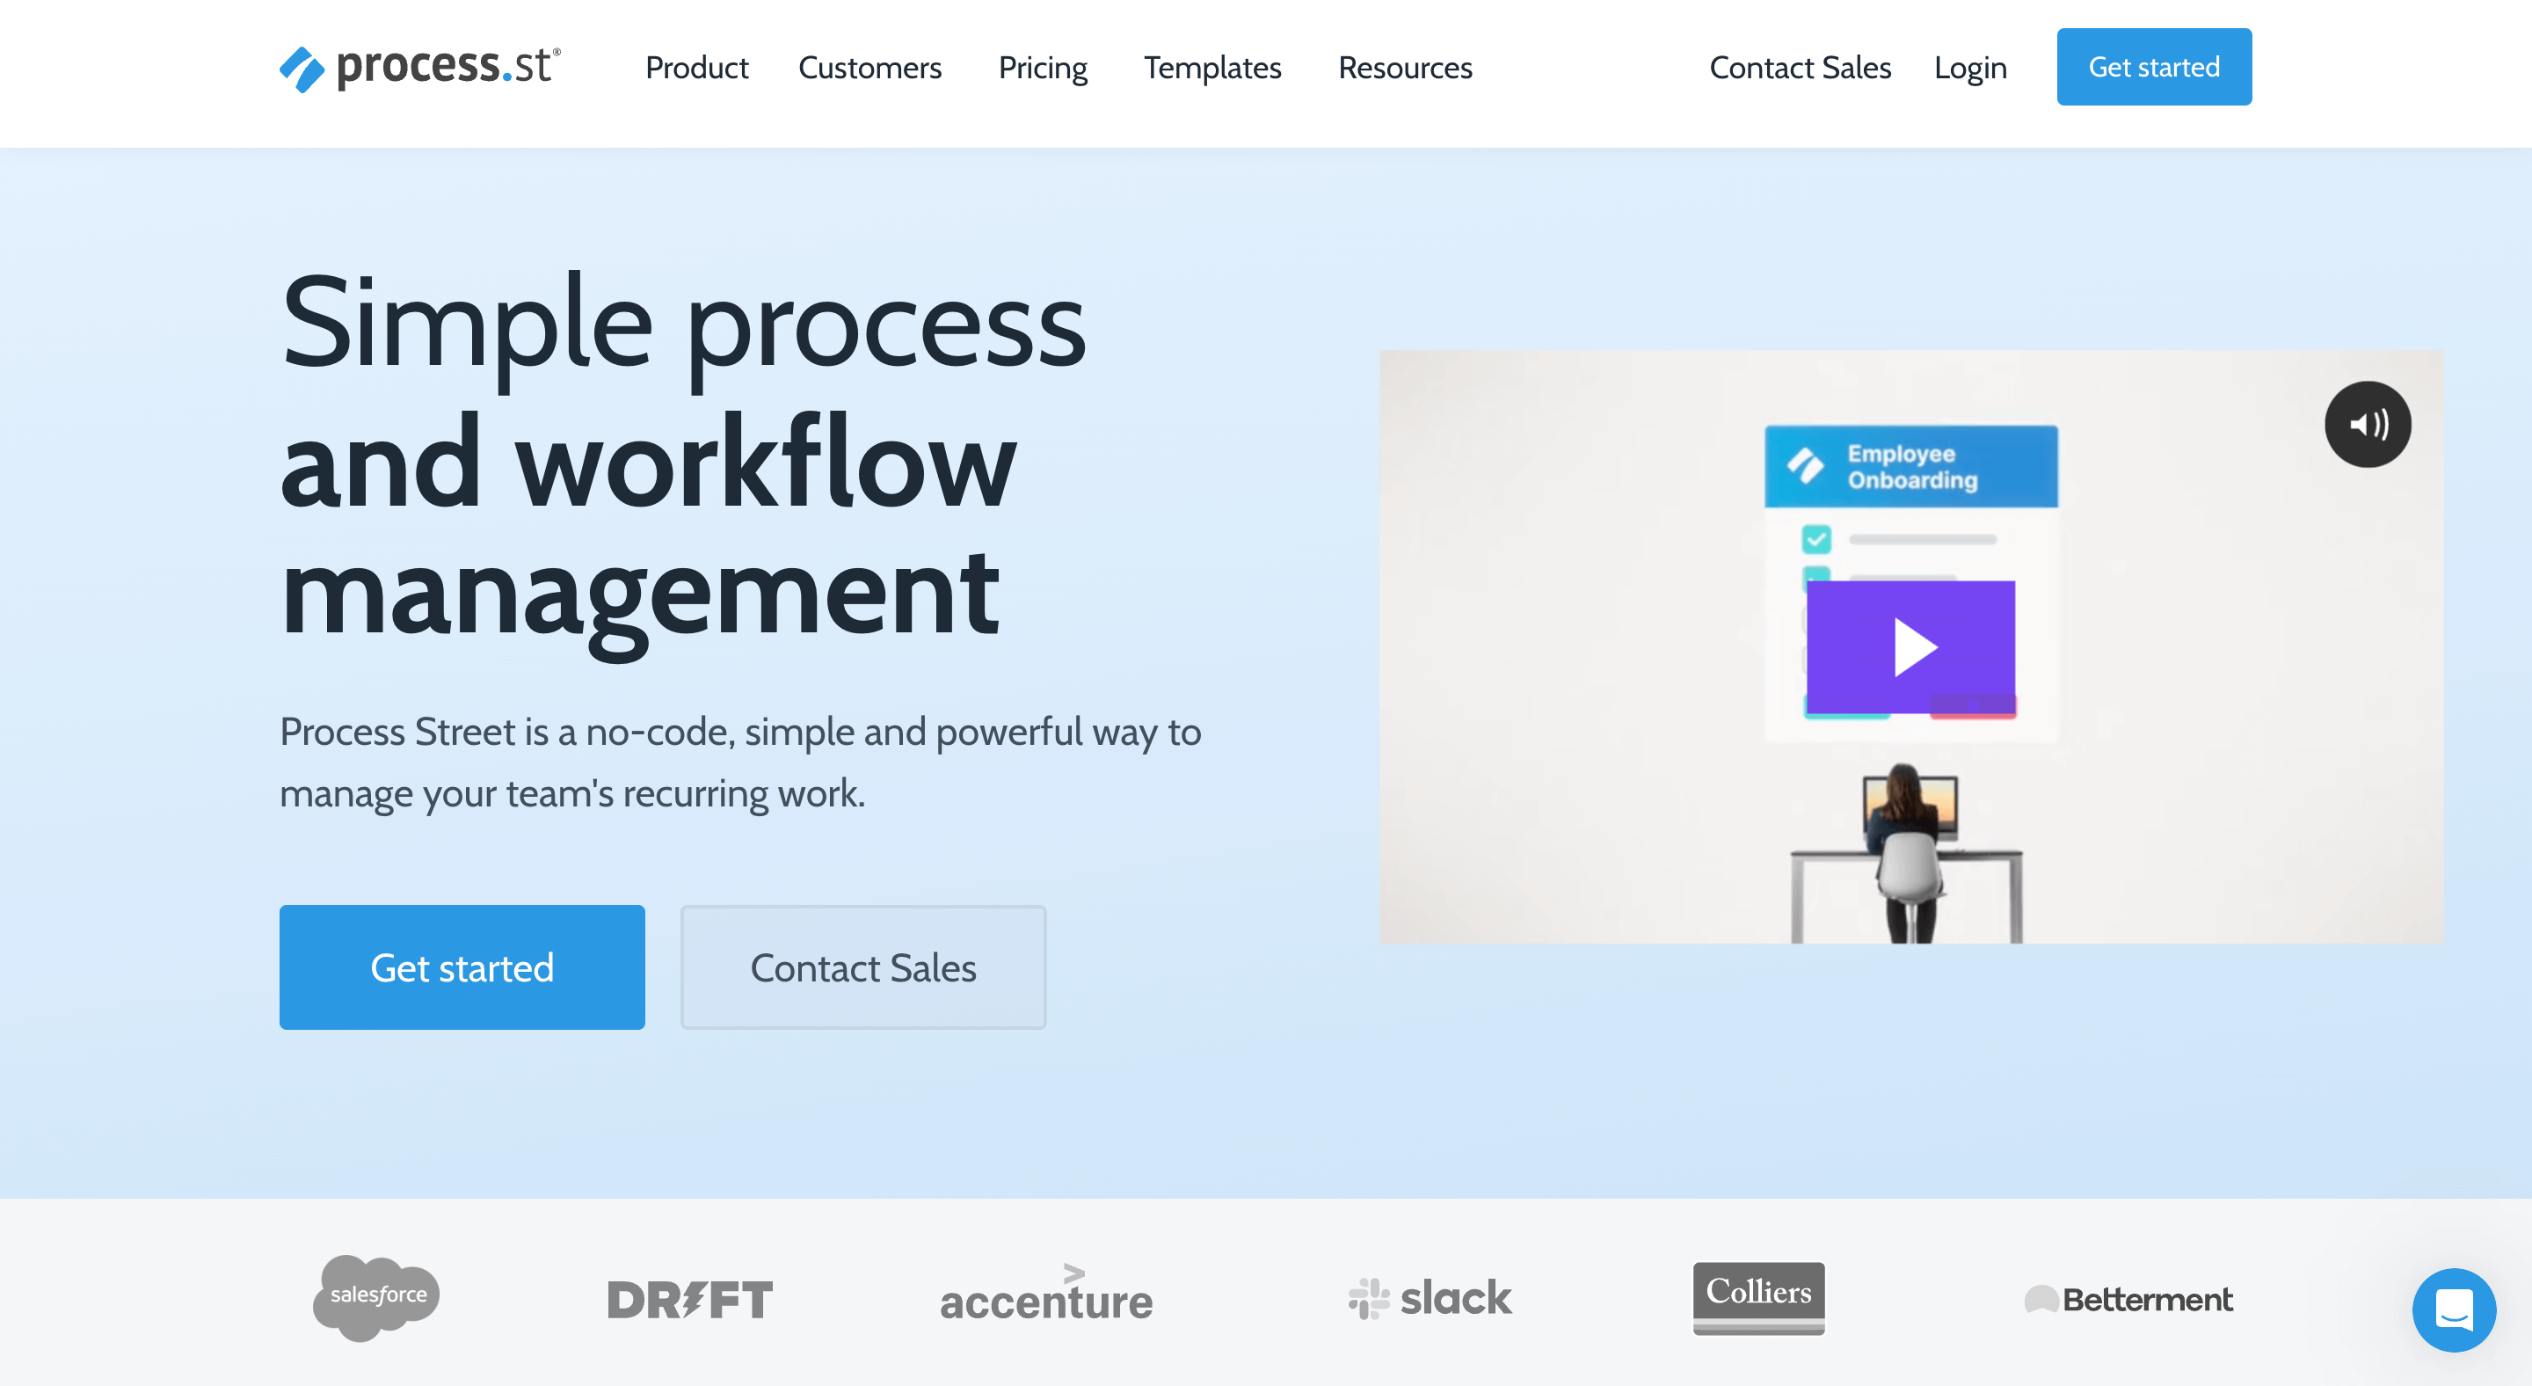The image size is (2532, 1386).
Task: Expand the Product navigation dropdown
Action: (696, 69)
